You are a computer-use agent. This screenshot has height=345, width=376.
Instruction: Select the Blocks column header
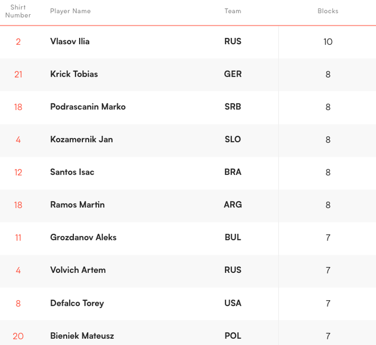pyautogui.click(x=328, y=11)
